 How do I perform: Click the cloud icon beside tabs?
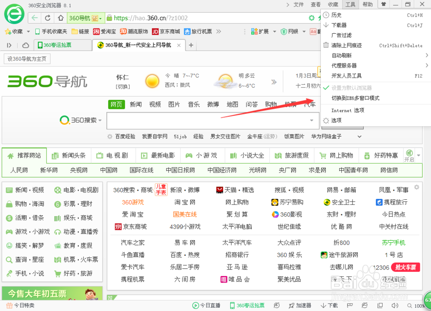25,45
